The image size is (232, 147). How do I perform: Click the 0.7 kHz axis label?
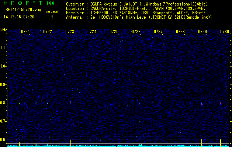3,121
